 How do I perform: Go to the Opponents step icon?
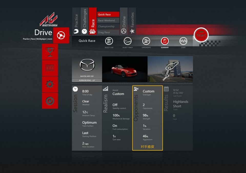tap(146, 41)
